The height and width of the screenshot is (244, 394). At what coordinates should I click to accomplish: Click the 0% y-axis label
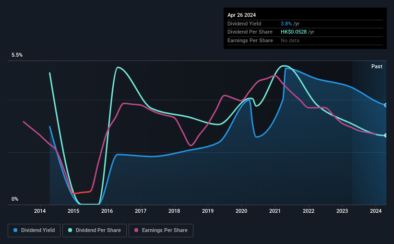15,199
